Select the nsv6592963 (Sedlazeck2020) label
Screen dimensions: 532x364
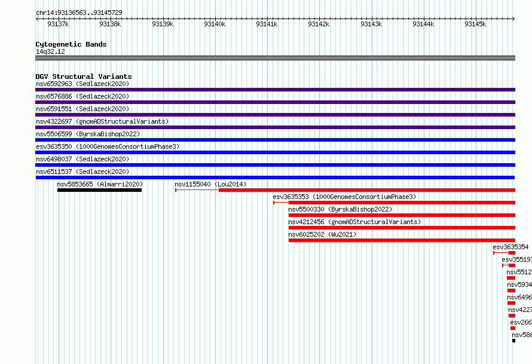coord(82,84)
